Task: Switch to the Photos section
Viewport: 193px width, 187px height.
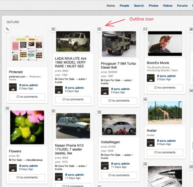Action: click(153, 6)
